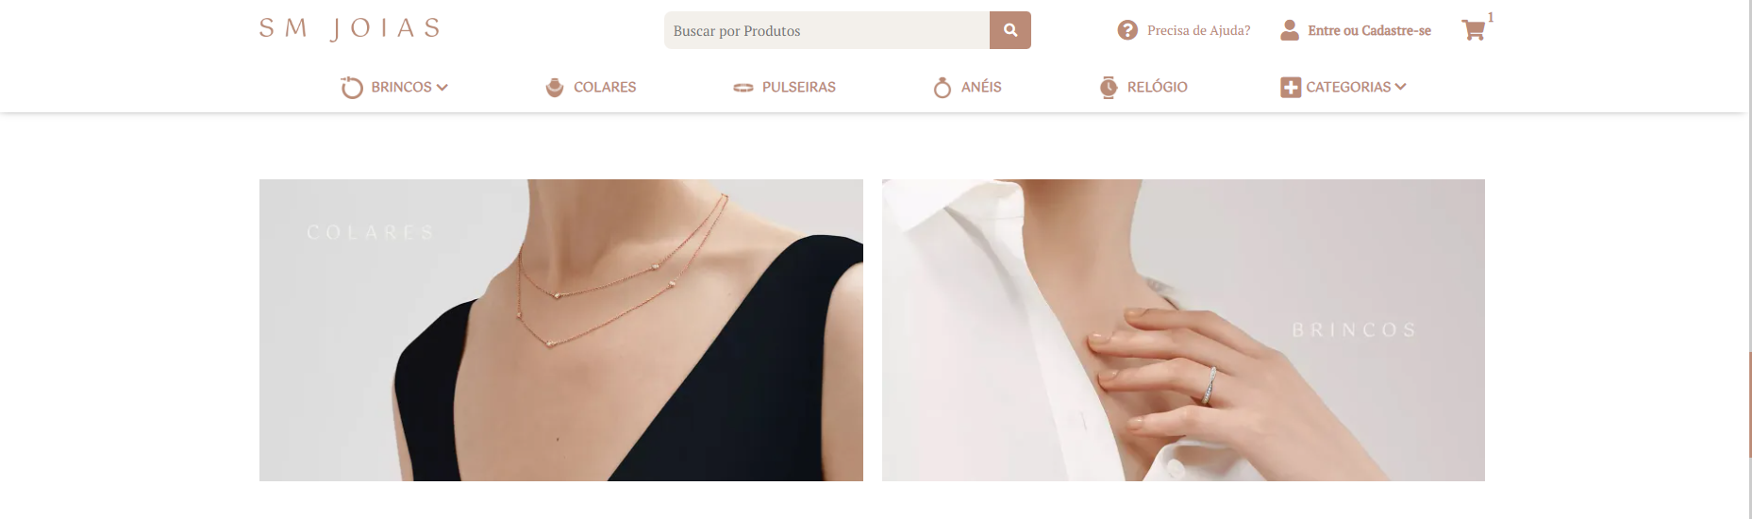Open the Colares menu item
The image size is (1752, 519).
click(x=605, y=87)
